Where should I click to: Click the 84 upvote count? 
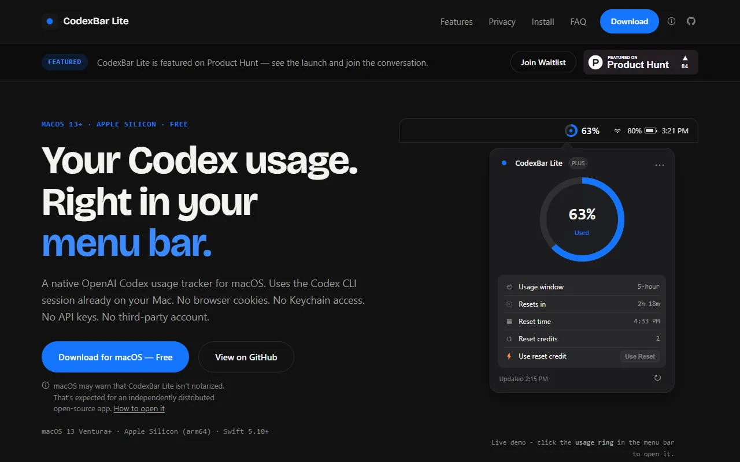(685, 66)
